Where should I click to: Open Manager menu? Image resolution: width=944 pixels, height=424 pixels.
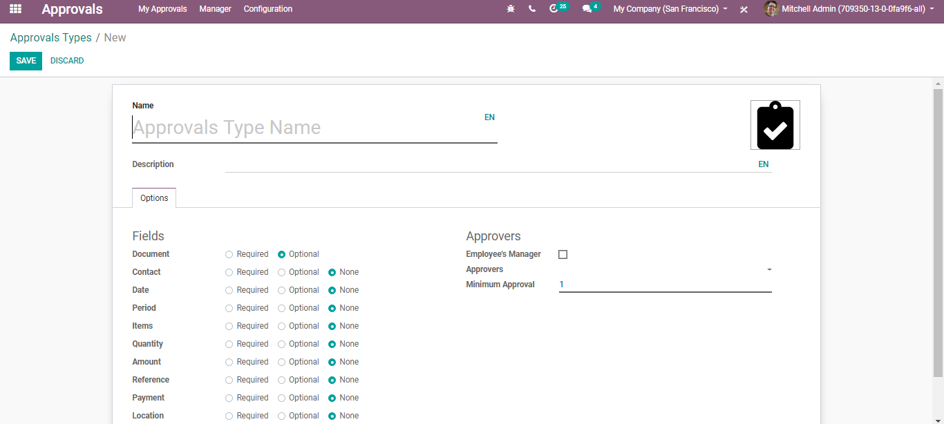click(215, 9)
